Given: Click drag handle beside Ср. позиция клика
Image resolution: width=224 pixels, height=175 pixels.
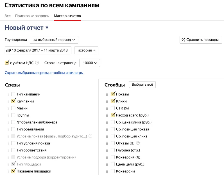Looking at the screenshot, I should point(107,136).
